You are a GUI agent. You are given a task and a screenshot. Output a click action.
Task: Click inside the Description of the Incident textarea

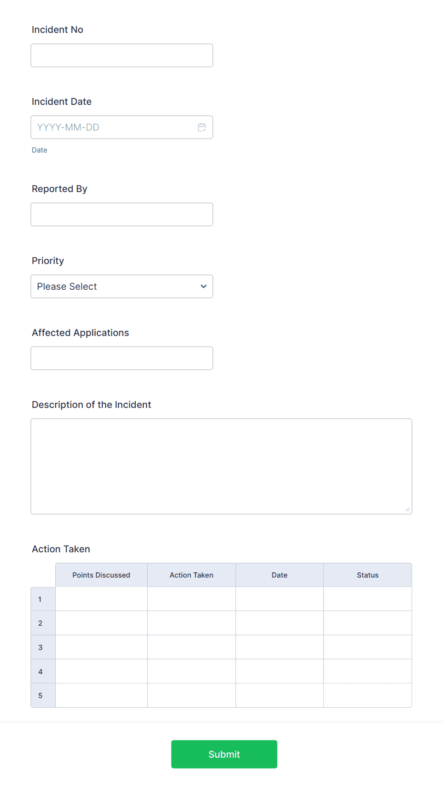221,466
